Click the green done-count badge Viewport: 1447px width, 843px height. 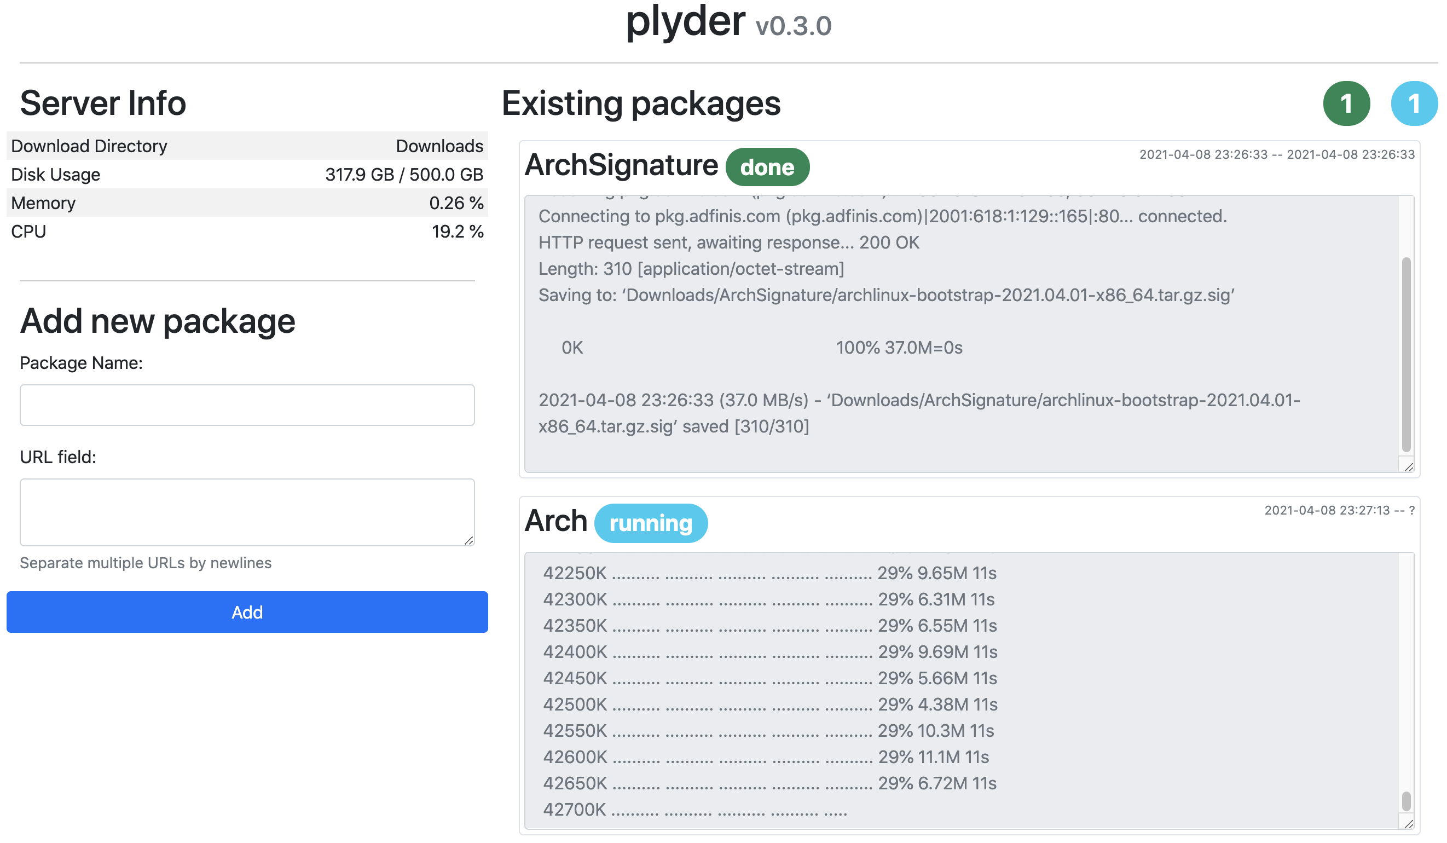(1346, 103)
